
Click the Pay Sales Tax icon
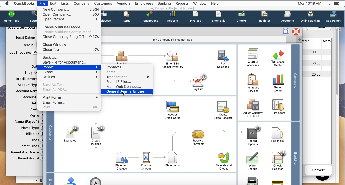(x=223, y=56)
